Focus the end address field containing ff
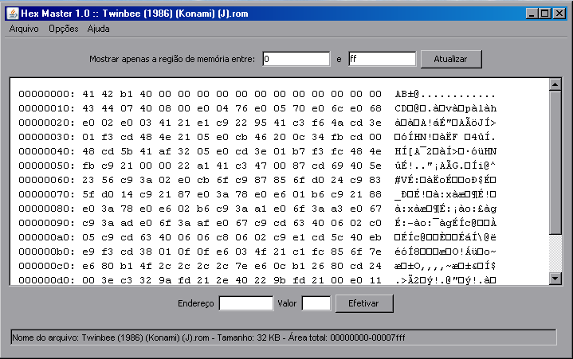 pos(382,59)
